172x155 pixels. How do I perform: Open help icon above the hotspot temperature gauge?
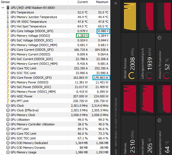coord(159,120)
